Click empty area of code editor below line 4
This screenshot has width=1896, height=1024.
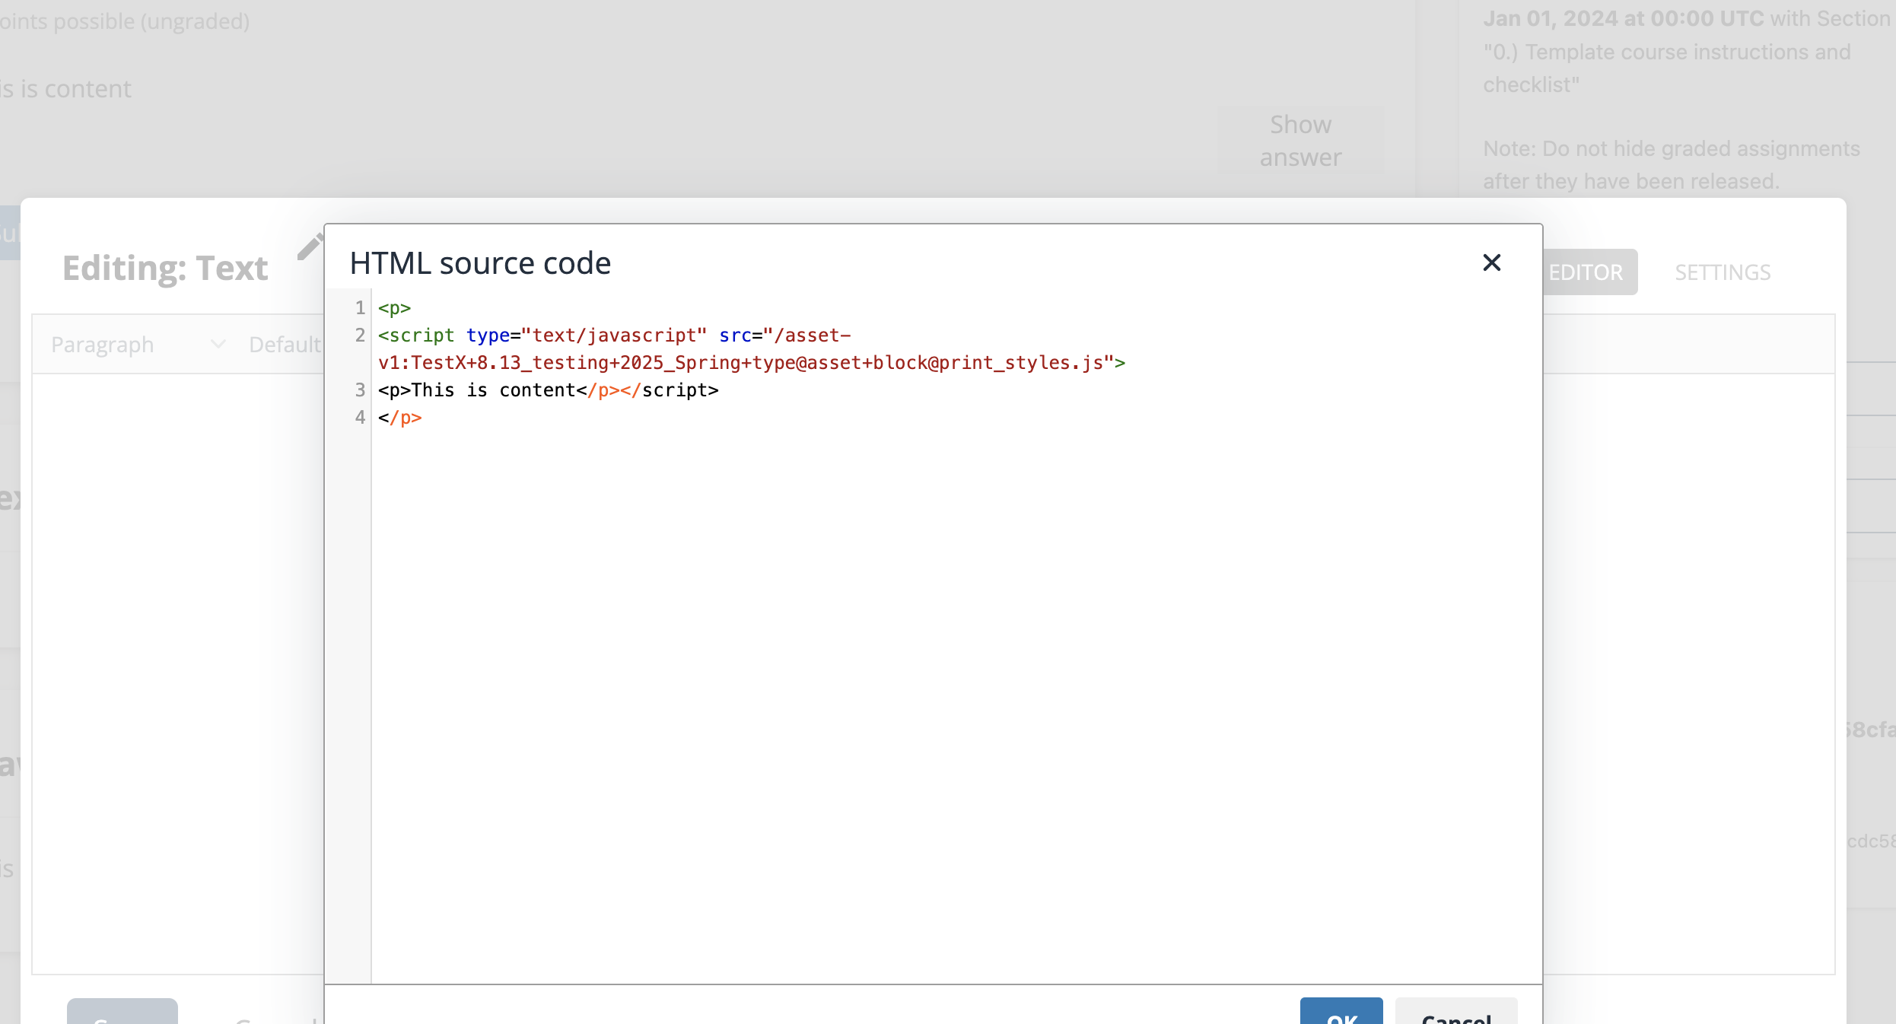pos(913,685)
